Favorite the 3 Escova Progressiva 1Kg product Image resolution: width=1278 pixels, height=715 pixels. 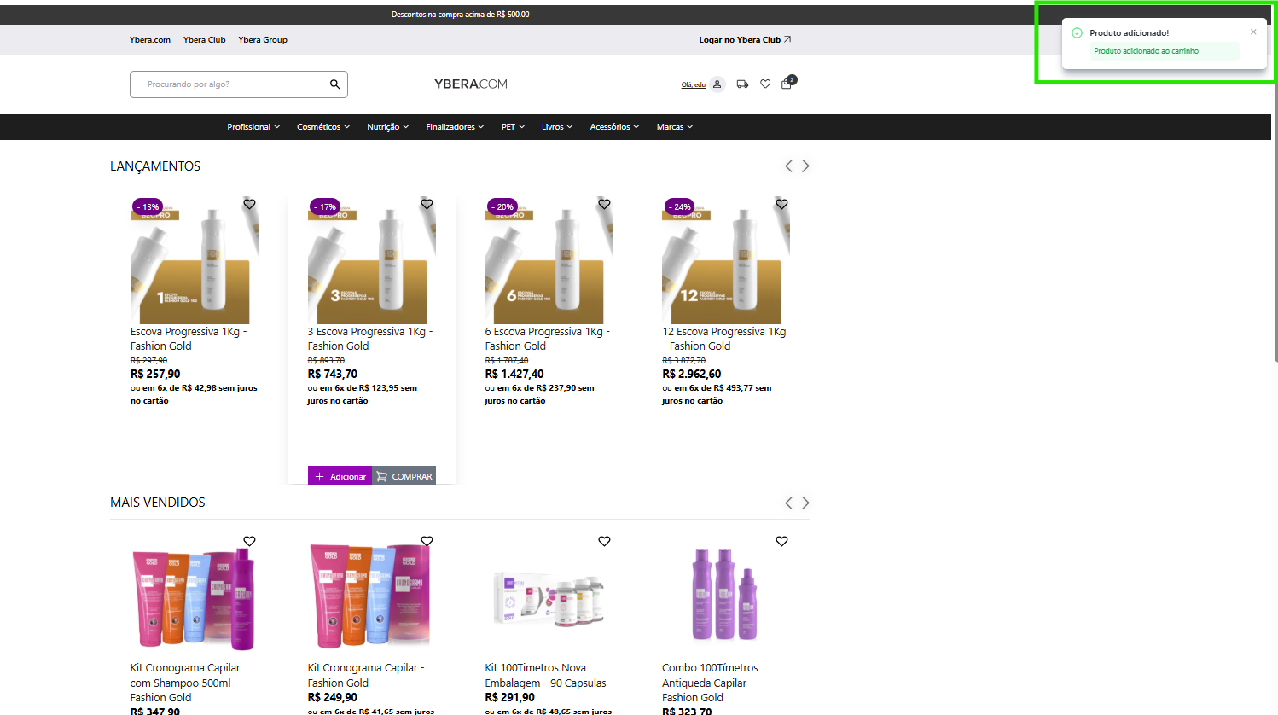point(427,204)
